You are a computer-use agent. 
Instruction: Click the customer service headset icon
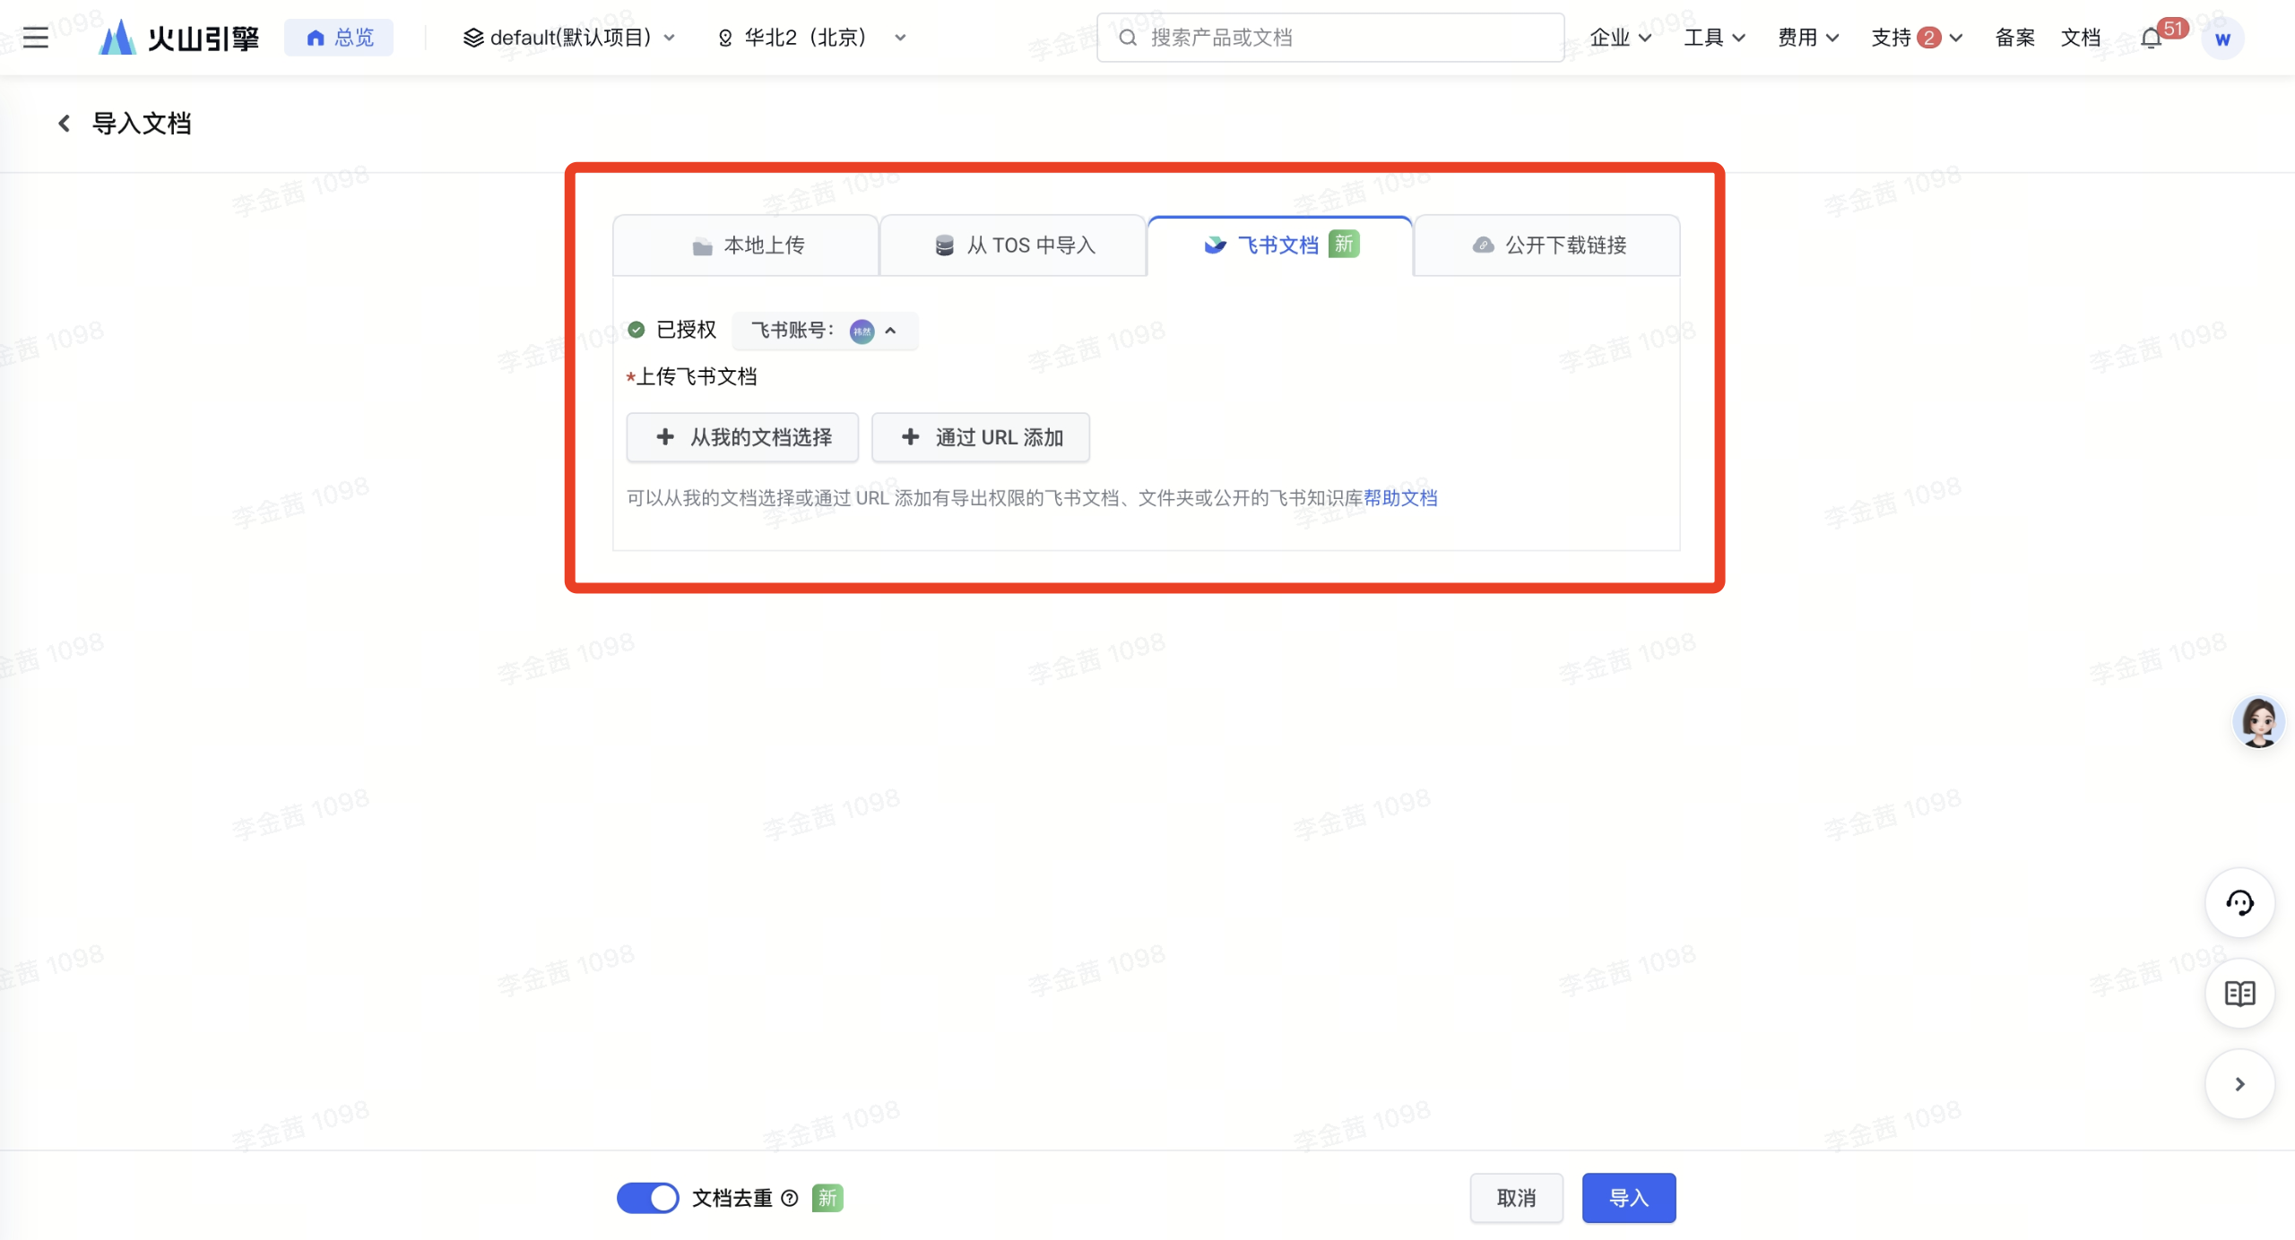click(x=2239, y=903)
